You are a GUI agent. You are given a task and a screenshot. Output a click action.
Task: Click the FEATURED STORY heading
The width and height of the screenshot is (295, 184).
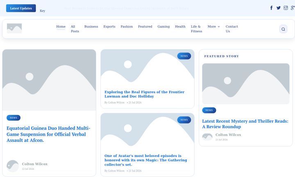(x=221, y=56)
